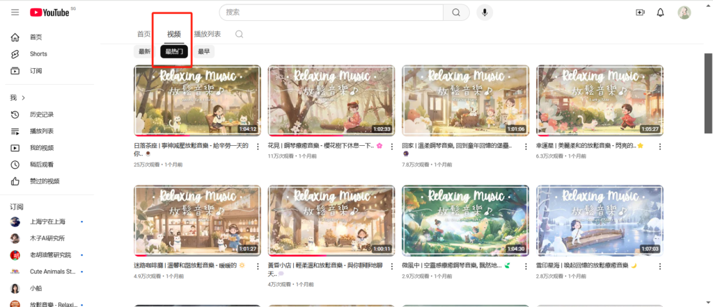Select the 最新 sort chip
This screenshot has height=307, width=713.
coord(145,51)
